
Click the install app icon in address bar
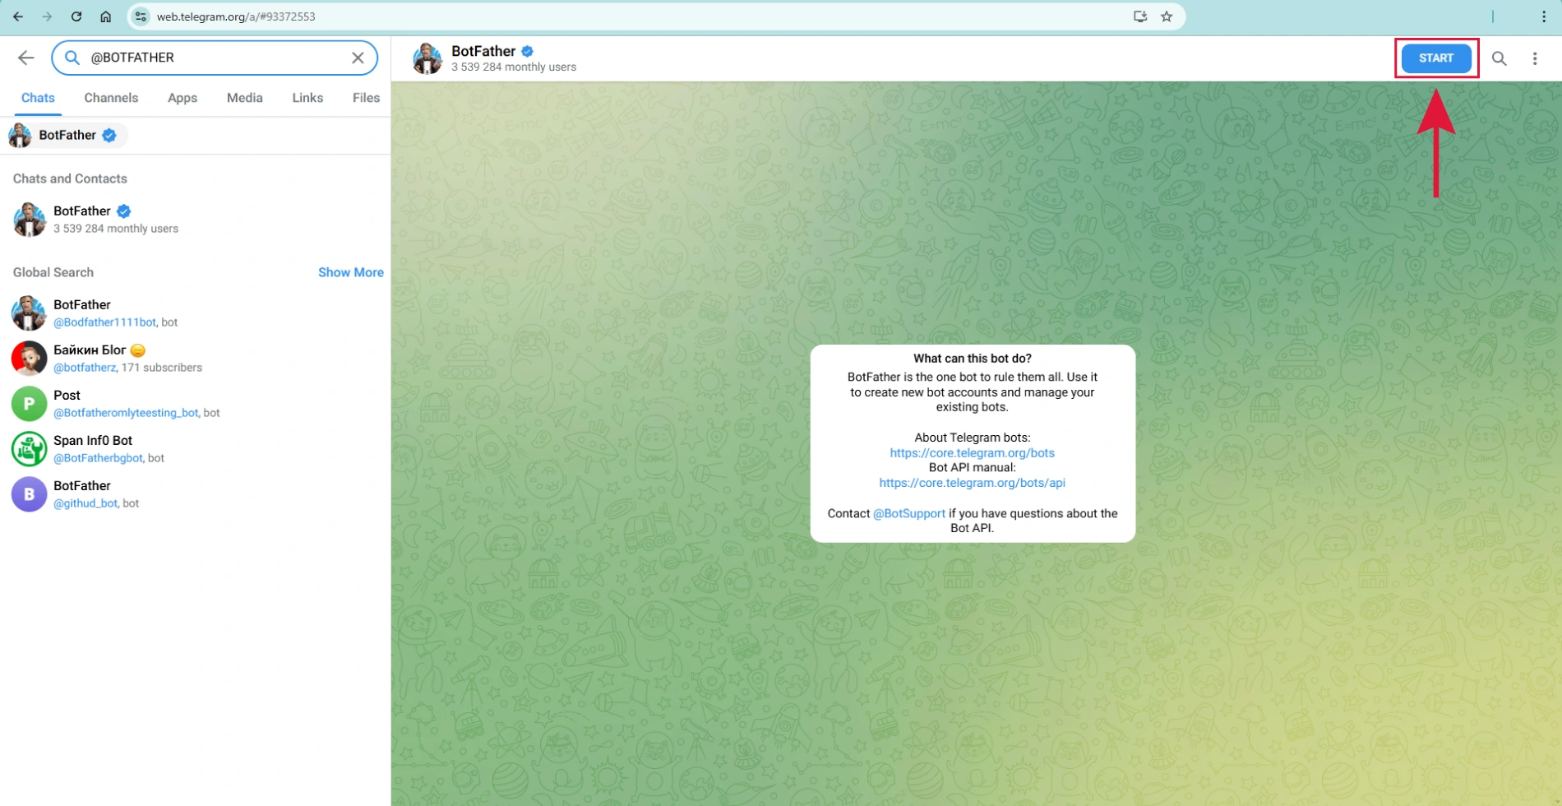(1139, 16)
